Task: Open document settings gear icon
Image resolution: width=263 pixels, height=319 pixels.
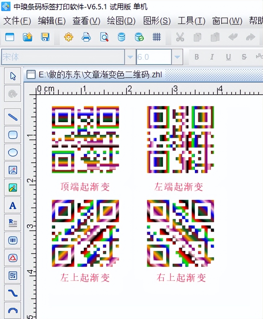Action: click(x=68, y=37)
